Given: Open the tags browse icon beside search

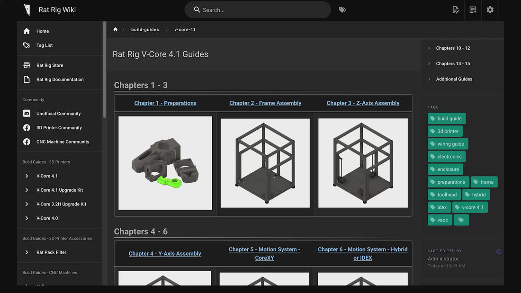Looking at the screenshot, I should pos(342,9).
